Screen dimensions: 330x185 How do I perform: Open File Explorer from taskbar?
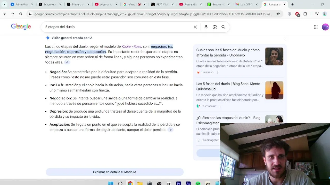[140, 183]
